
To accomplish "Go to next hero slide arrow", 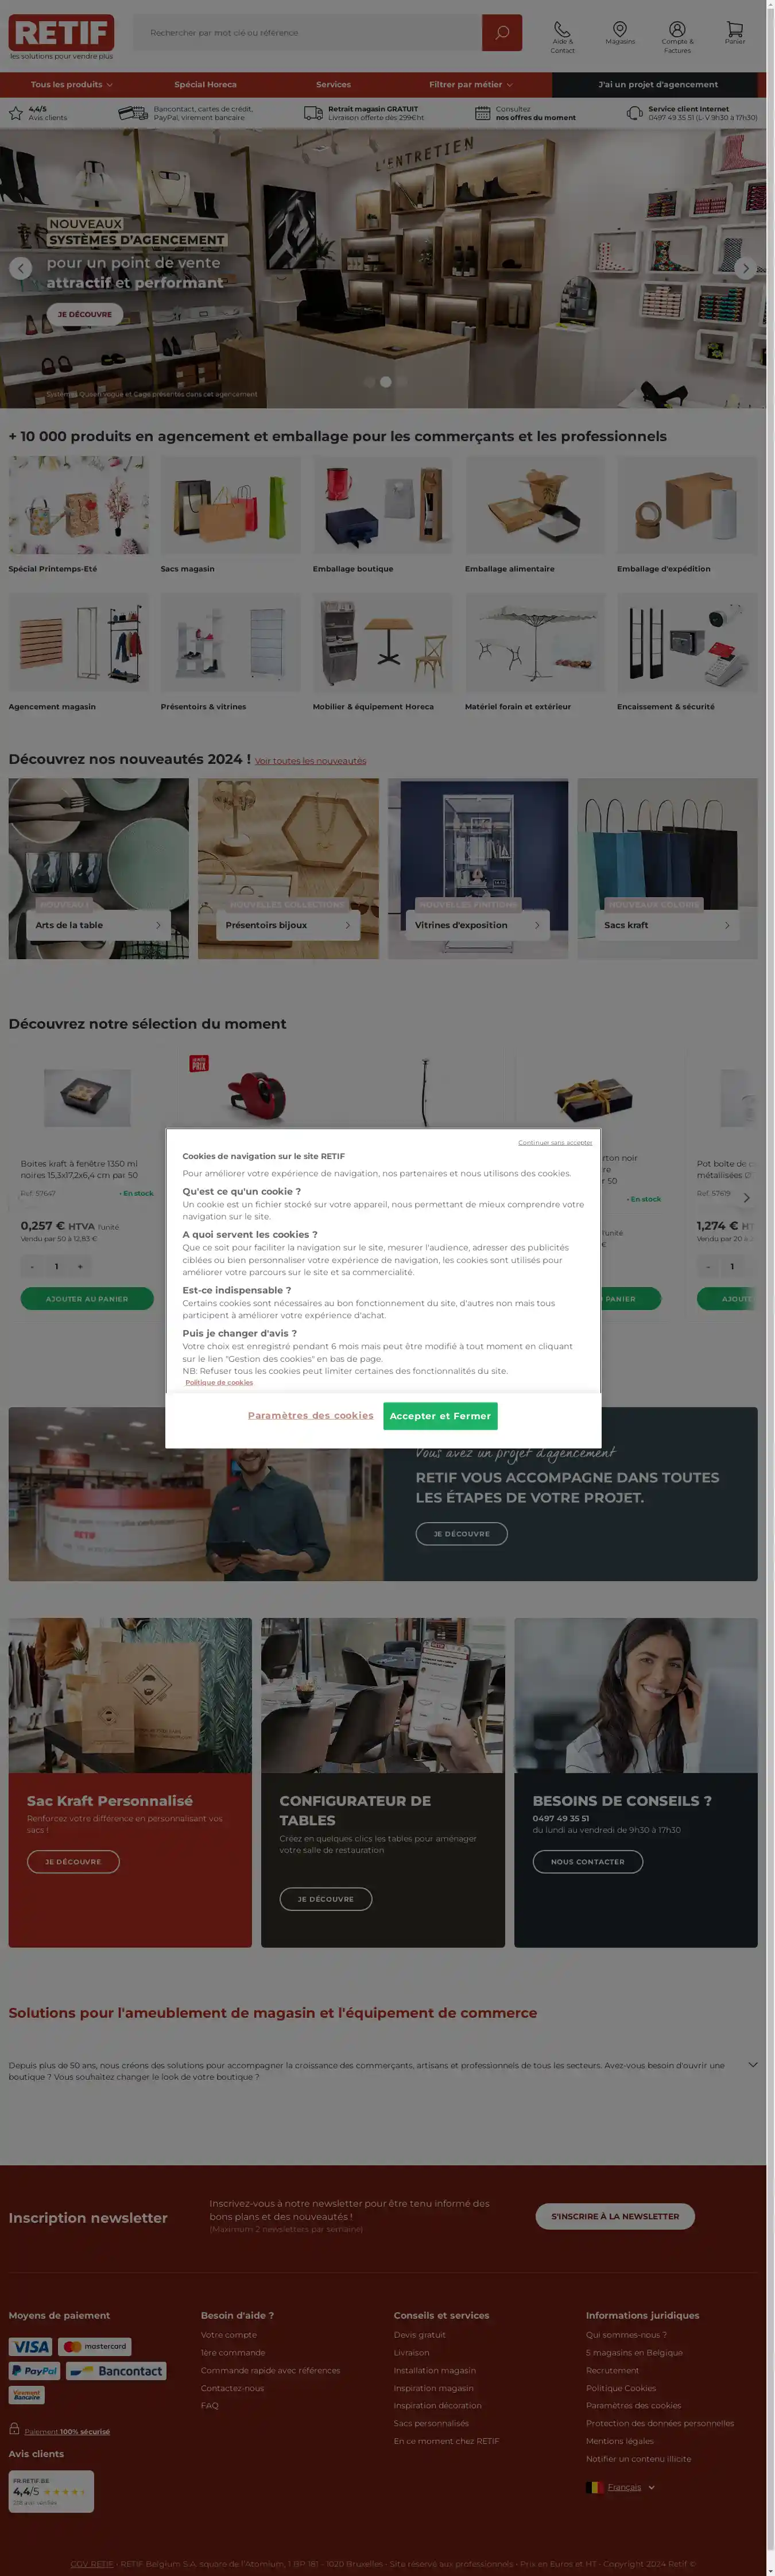I will (745, 268).
